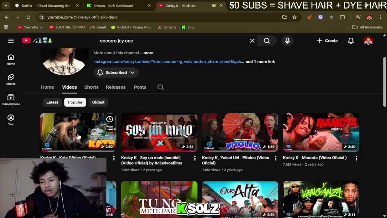This screenshot has height=218, width=387.
Task: Play Pitoleo video thumbnail
Action: pos(240,132)
